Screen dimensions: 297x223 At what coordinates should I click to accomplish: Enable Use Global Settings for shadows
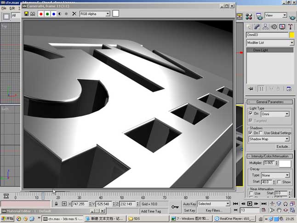[261, 132]
